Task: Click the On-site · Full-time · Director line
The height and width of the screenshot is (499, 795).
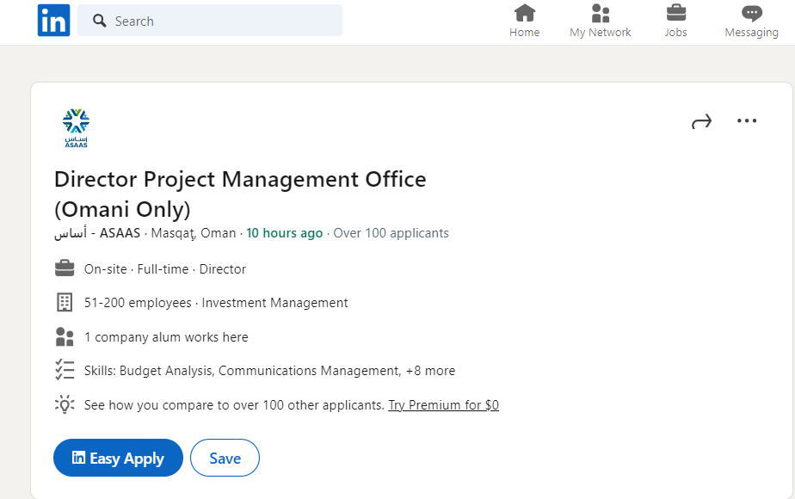Action: [x=165, y=268]
